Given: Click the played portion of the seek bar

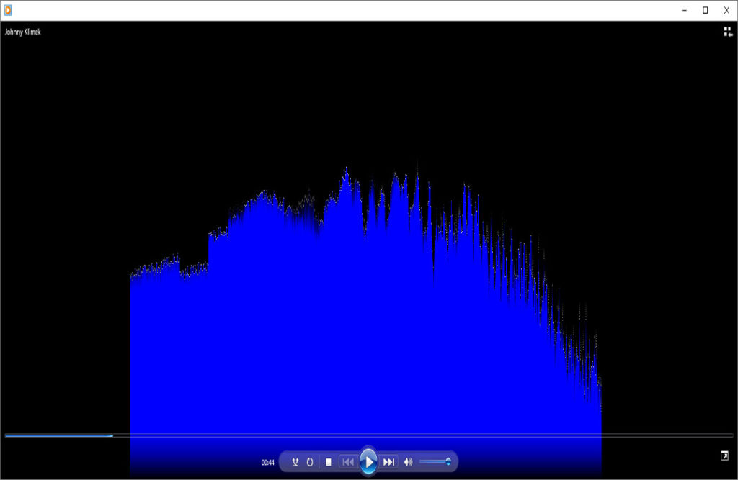Looking at the screenshot, I should (x=58, y=435).
